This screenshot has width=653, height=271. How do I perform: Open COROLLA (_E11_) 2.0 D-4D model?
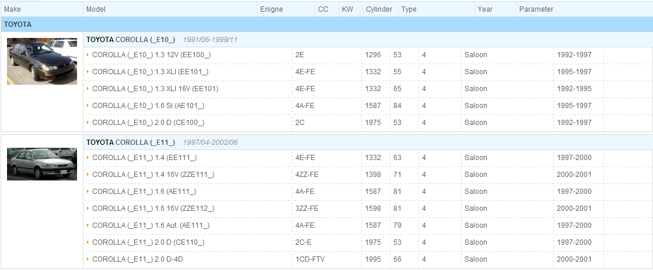point(138,259)
